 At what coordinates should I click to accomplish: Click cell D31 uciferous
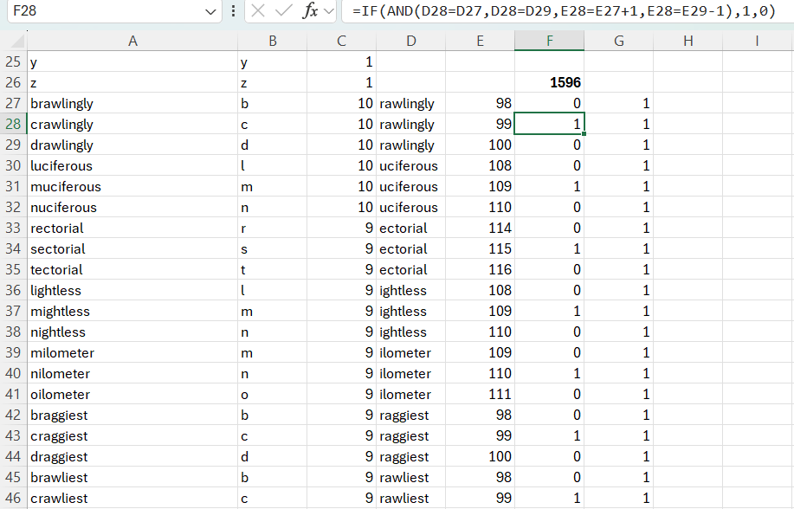[411, 186]
